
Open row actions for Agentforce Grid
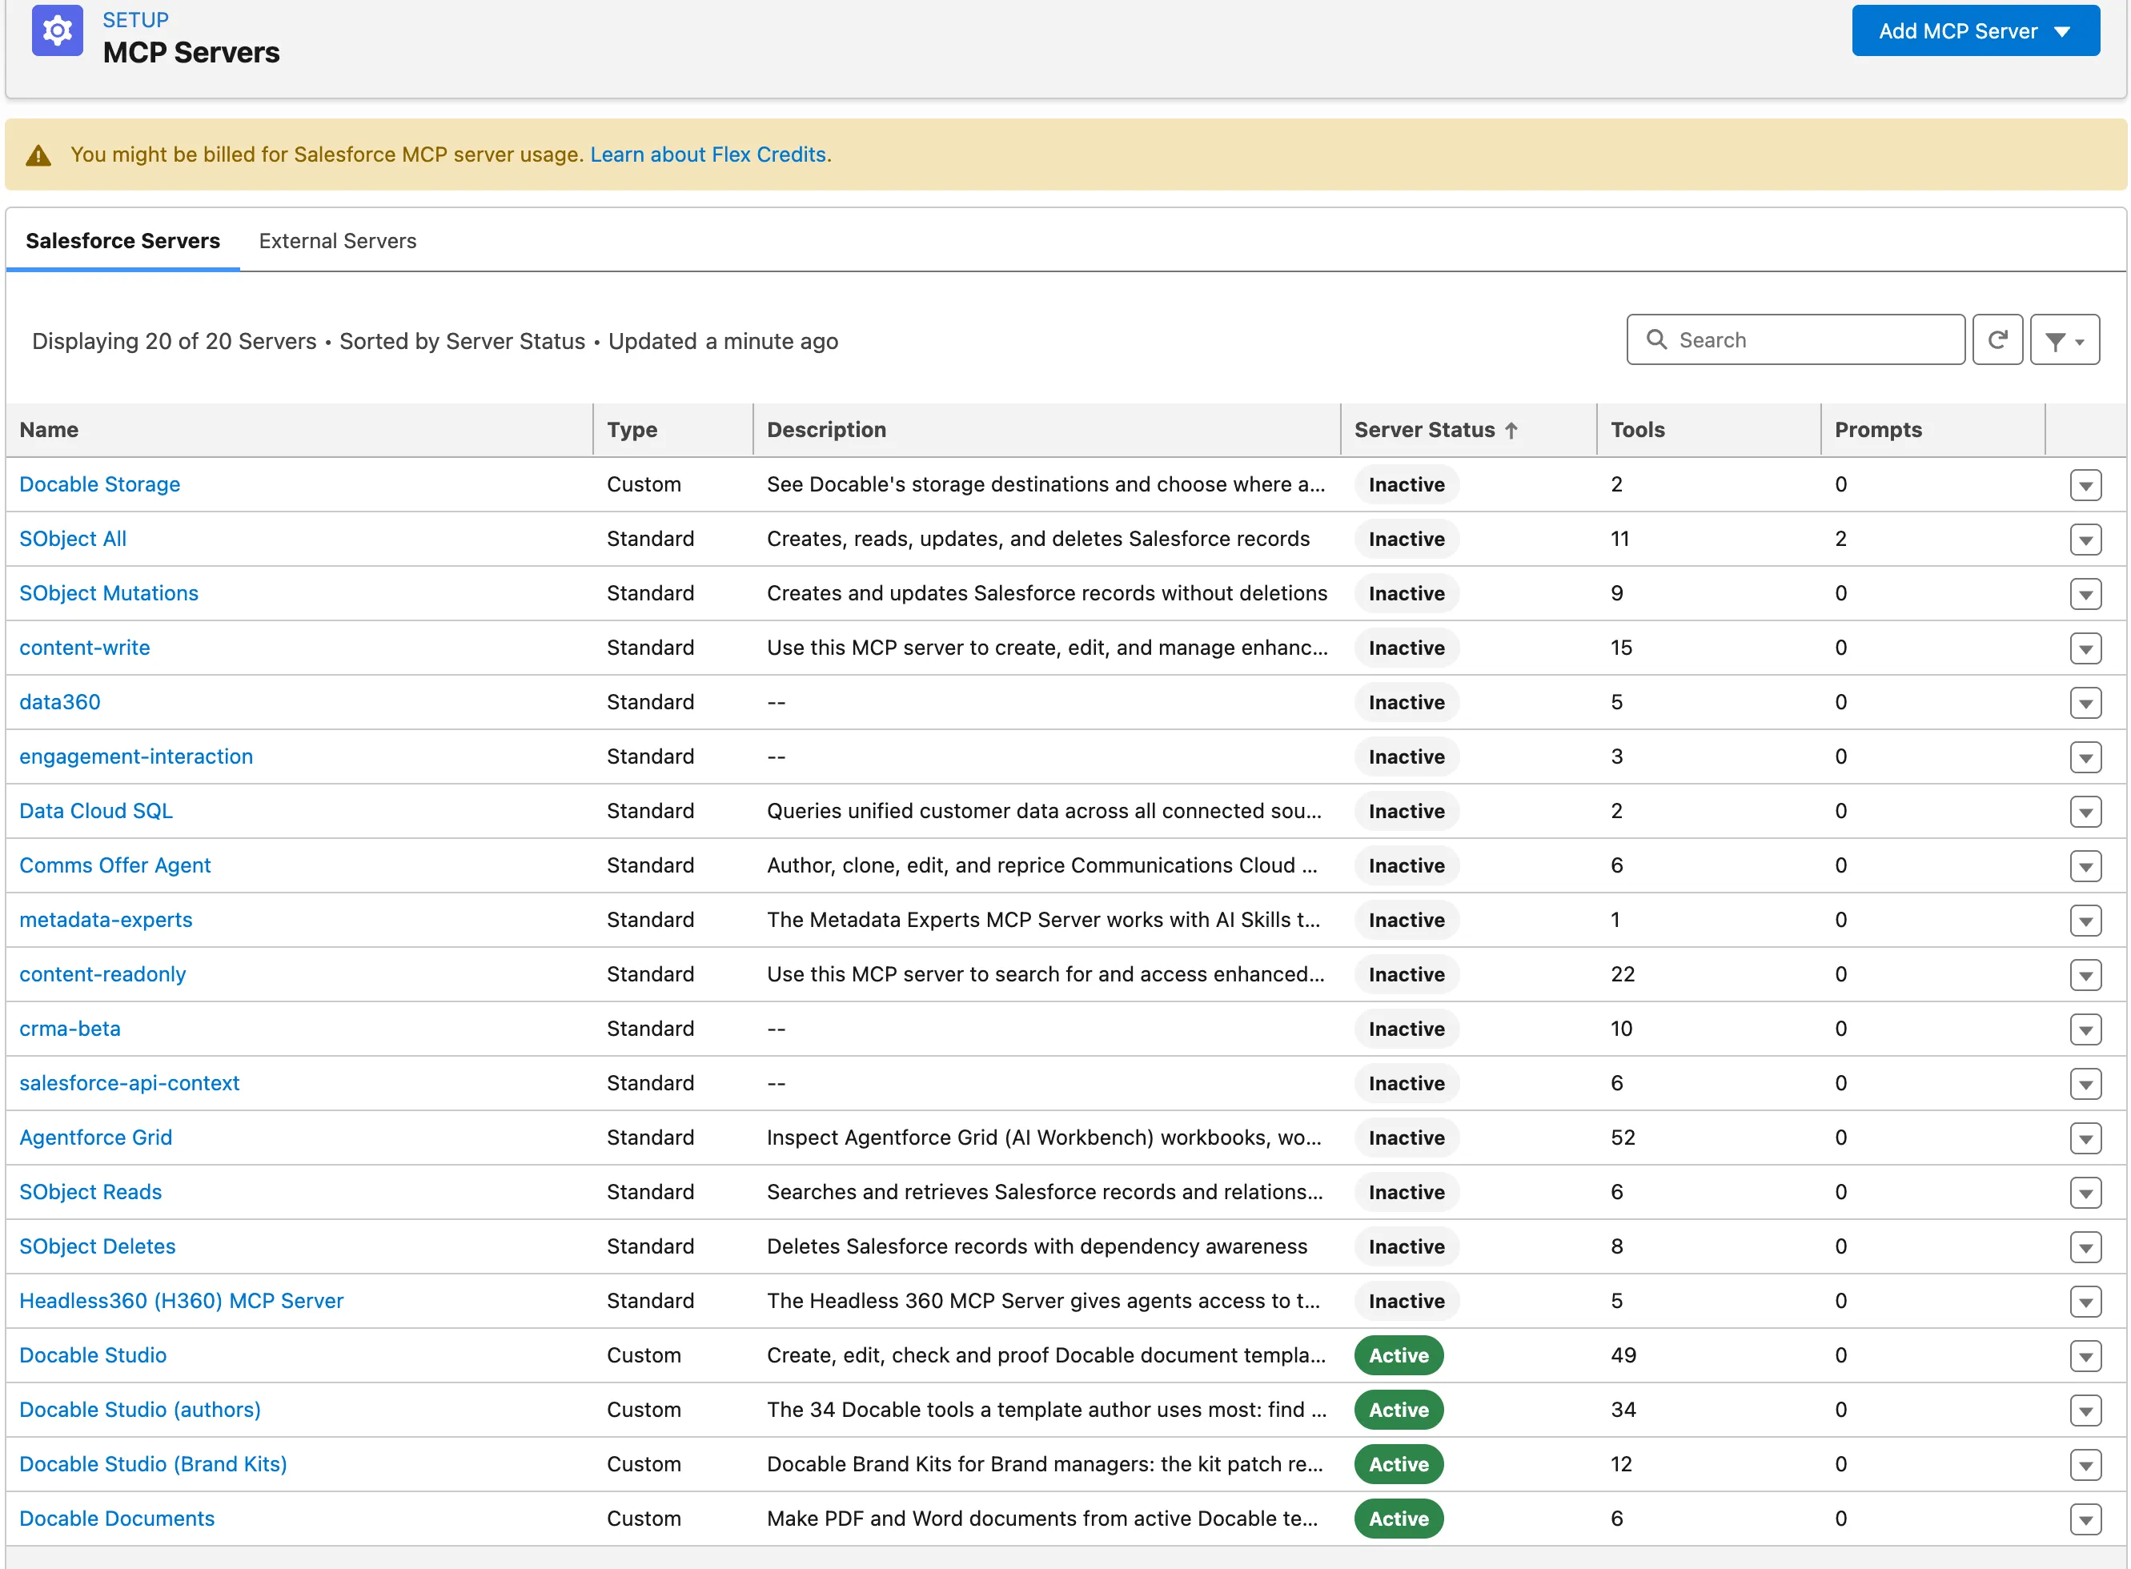pyautogui.click(x=2085, y=1138)
